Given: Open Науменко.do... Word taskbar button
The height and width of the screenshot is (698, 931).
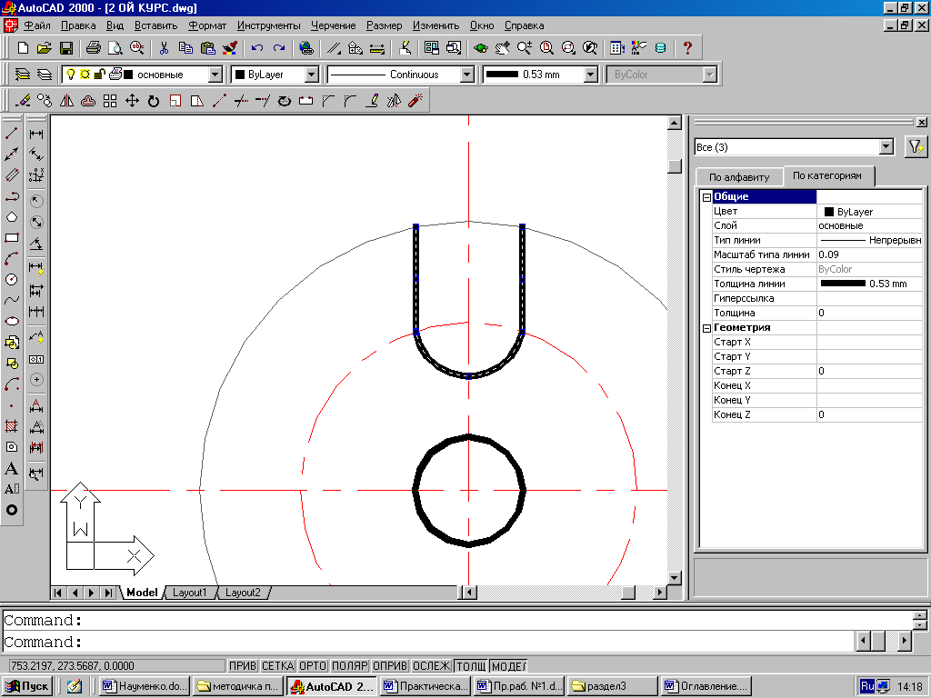Looking at the screenshot, I should point(145,686).
